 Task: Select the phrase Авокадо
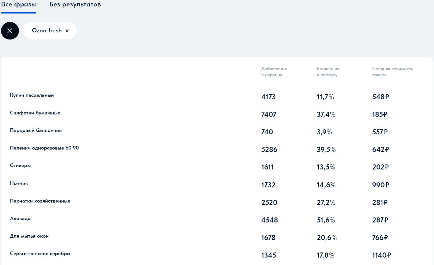click(x=20, y=219)
